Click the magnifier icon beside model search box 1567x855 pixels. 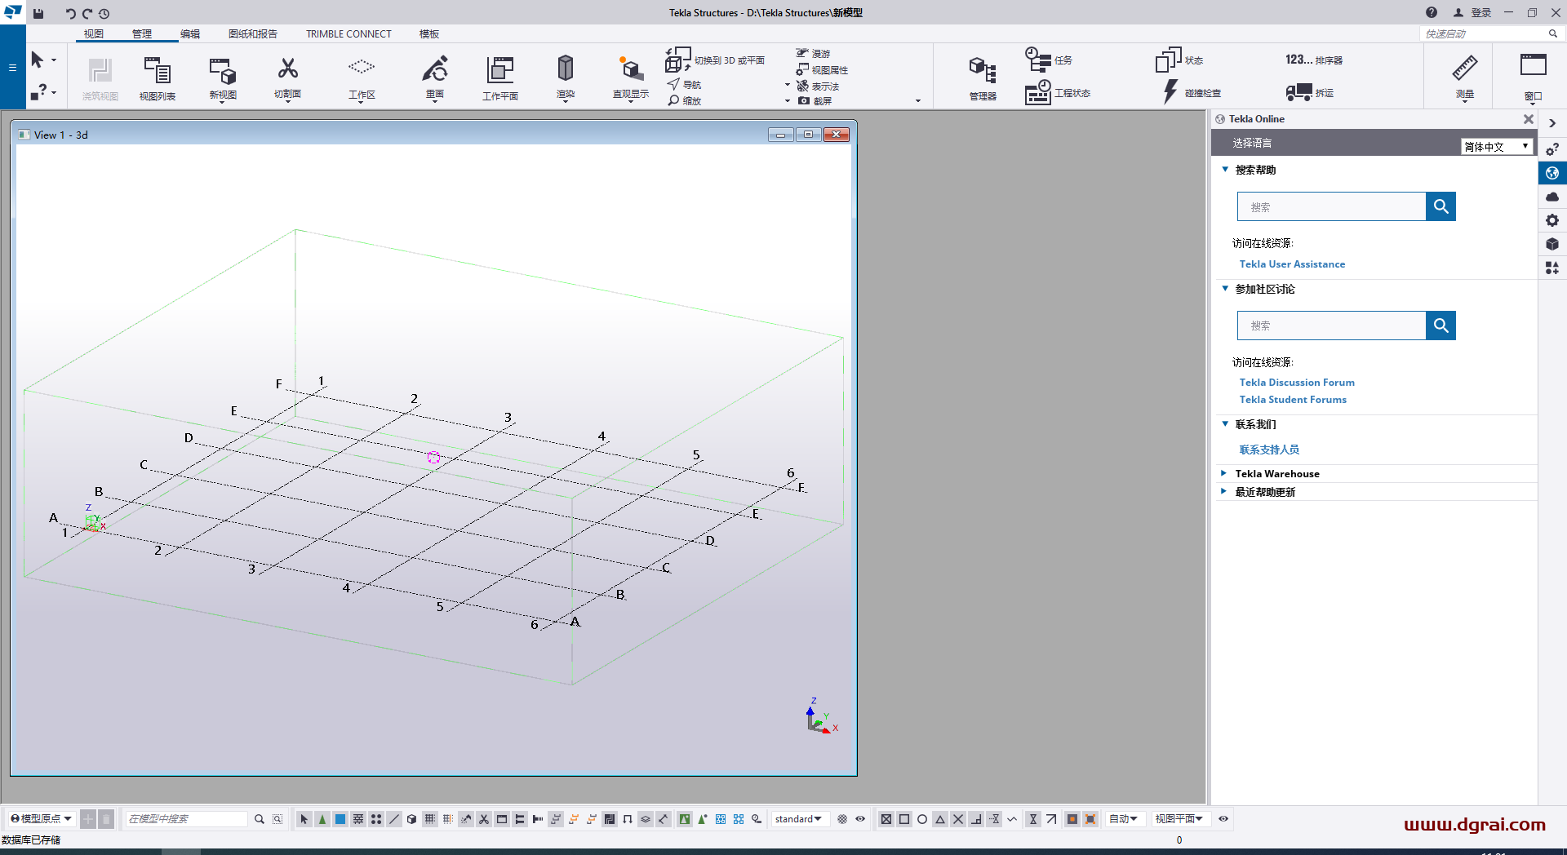click(x=260, y=819)
